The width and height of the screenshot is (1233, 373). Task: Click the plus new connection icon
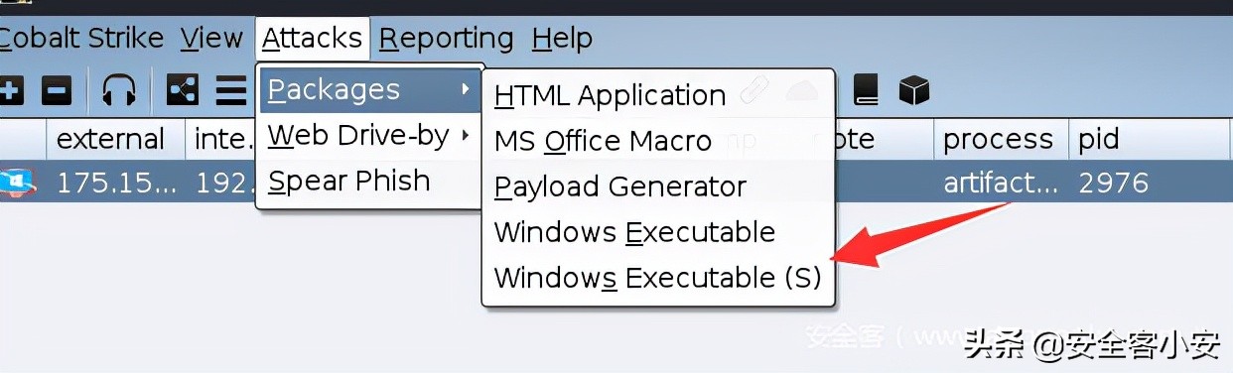tap(11, 91)
